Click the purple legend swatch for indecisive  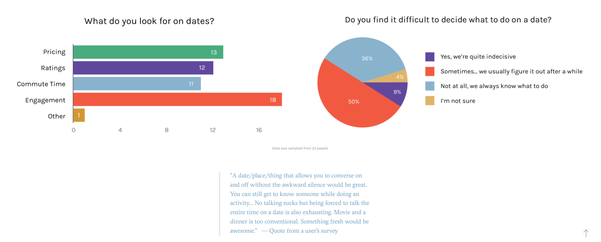click(x=430, y=57)
